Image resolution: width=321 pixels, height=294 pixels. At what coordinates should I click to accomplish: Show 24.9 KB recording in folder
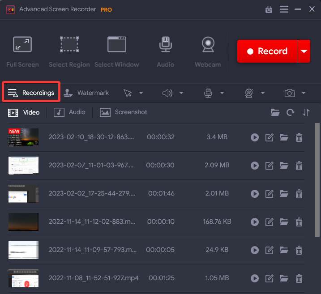click(284, 250)
